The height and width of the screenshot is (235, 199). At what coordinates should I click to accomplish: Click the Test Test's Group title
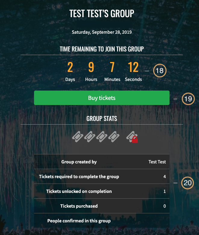pos(102,13)
